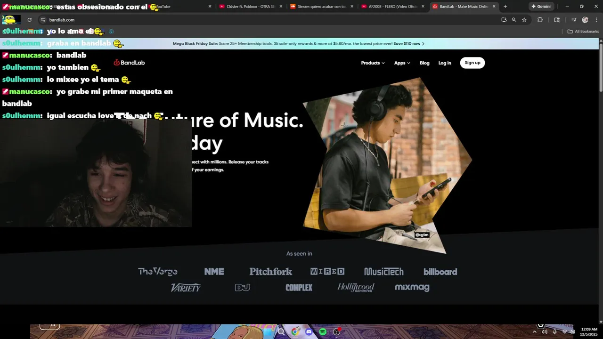Open a new tab with the plus button
The image size is (603, 339).
click(x=505, y=7)
